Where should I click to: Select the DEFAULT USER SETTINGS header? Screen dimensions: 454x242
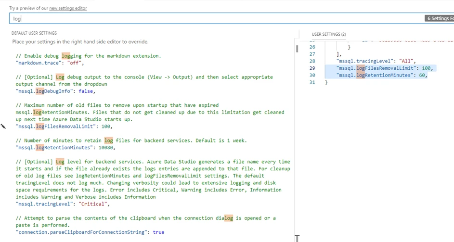pyautogui.click(x=34, y=33)
